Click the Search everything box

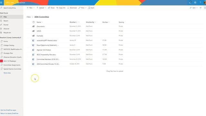click(12, 8)
